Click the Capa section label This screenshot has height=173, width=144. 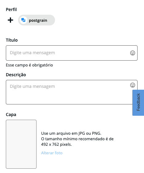(11, 115)
